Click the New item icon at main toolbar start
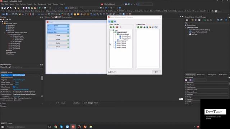Viewport: 230px width, 129px height. [x=2, y=8]
